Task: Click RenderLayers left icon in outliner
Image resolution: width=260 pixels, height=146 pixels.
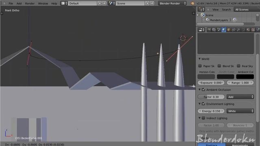Action: click(208, 20)
